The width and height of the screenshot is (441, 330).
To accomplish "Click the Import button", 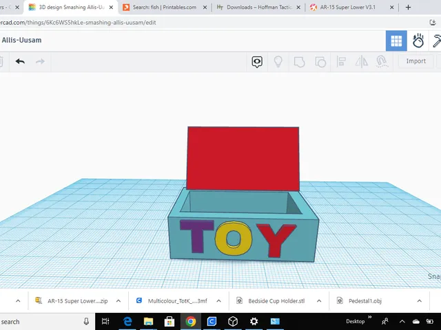I will click(x=416, y=61).
